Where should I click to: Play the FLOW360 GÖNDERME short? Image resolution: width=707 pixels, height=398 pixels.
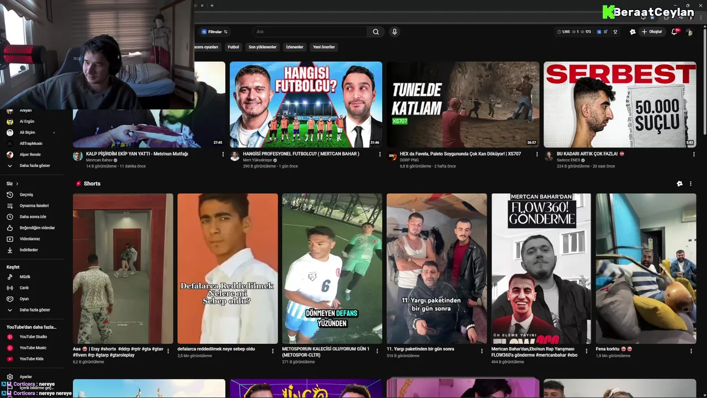point(541,269)
